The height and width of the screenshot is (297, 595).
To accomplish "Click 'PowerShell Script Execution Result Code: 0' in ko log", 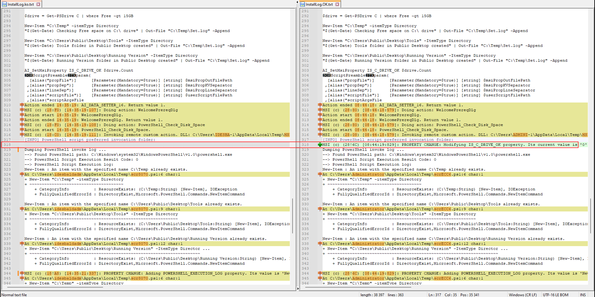I will click(81, 160).
